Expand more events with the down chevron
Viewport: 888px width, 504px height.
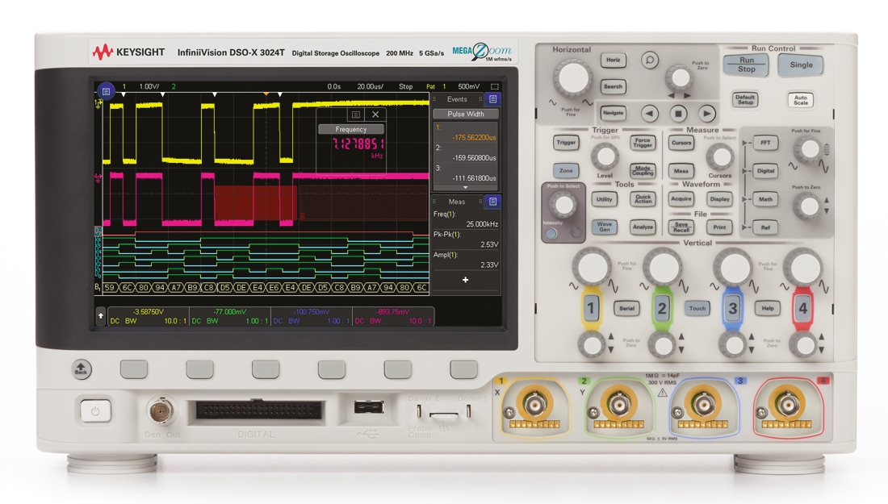(x=466, y=186)
